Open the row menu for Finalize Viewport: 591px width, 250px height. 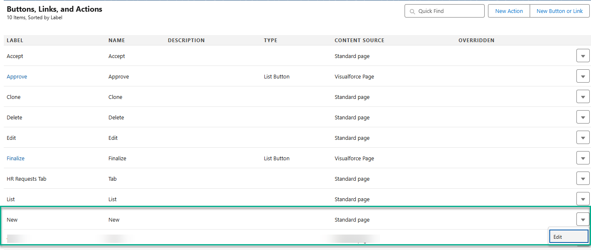[x=583, y=158]
